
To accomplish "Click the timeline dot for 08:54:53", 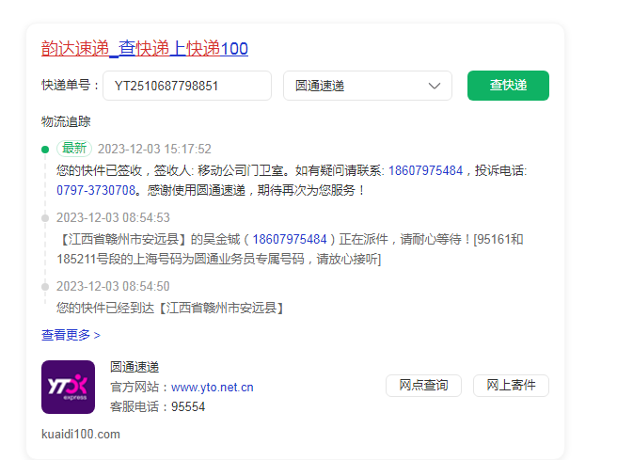I will [x=45, y=218].
